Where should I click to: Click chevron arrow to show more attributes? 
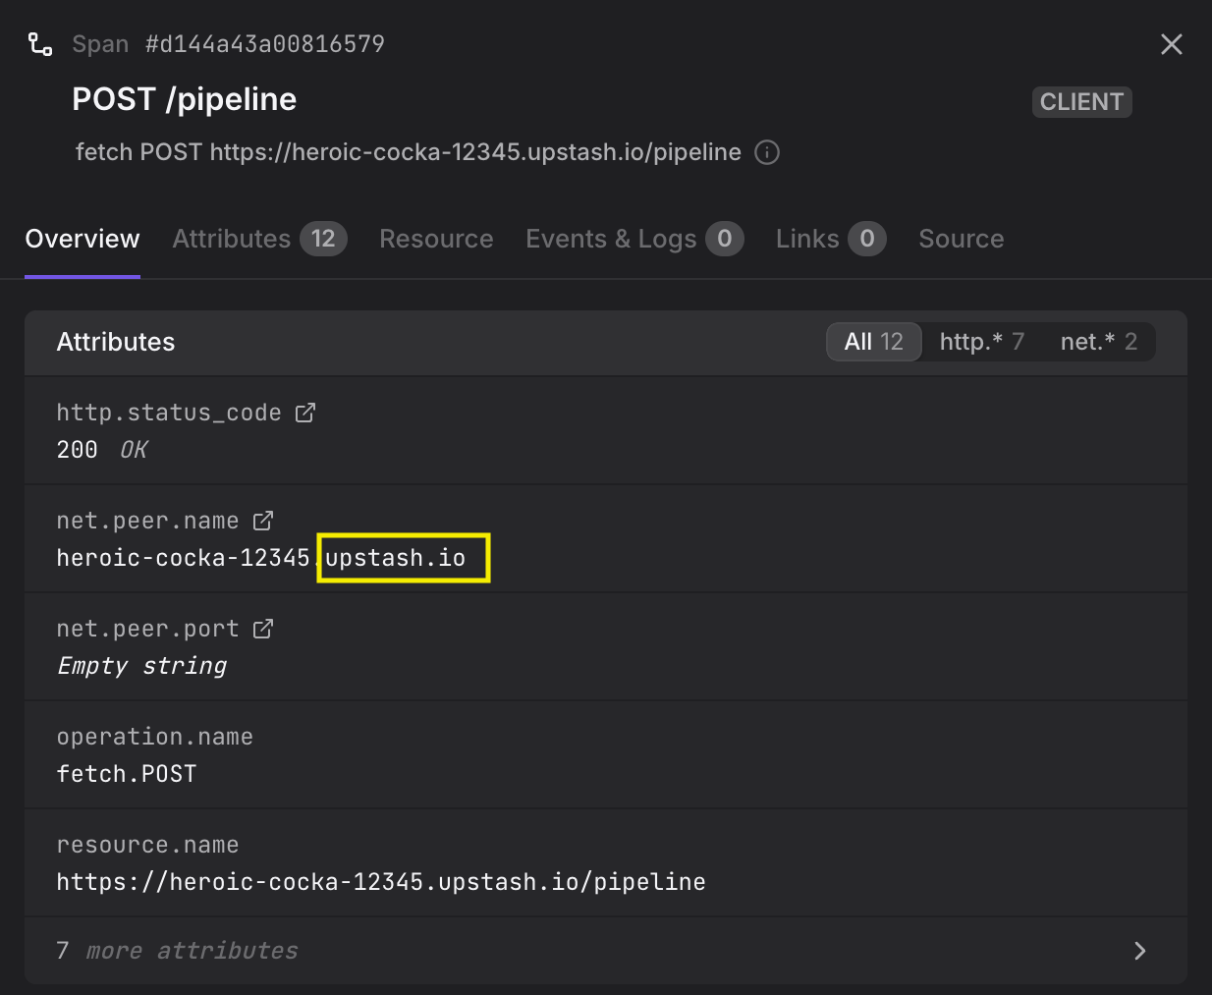point(1139,951)
